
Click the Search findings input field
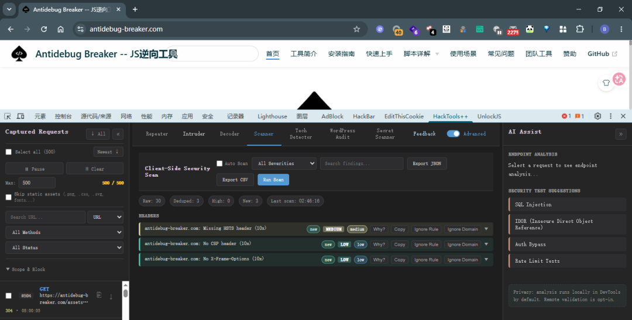362,163
